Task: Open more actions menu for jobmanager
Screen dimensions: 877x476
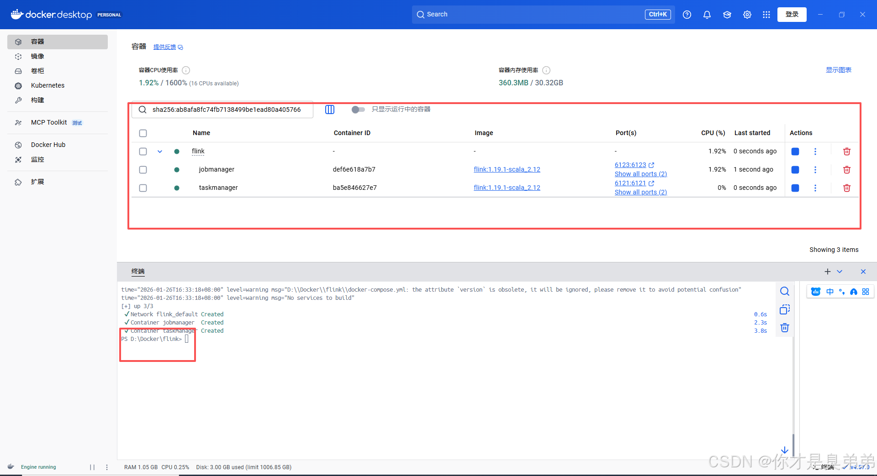Action: [x=815, y=170]
